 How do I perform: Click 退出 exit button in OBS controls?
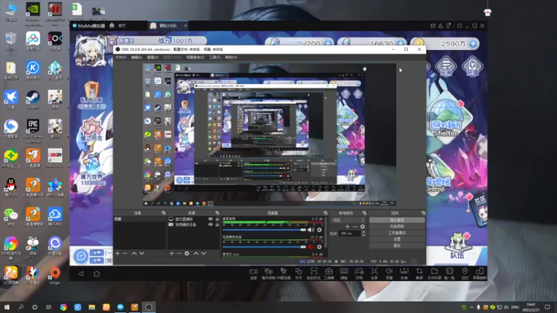point(397,246)
